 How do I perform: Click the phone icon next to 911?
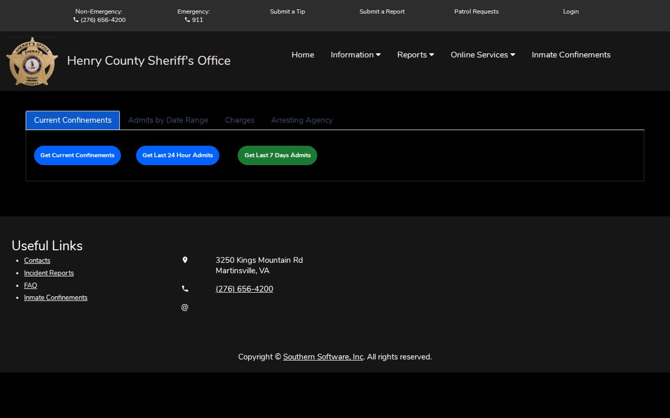tap(187, 20)
